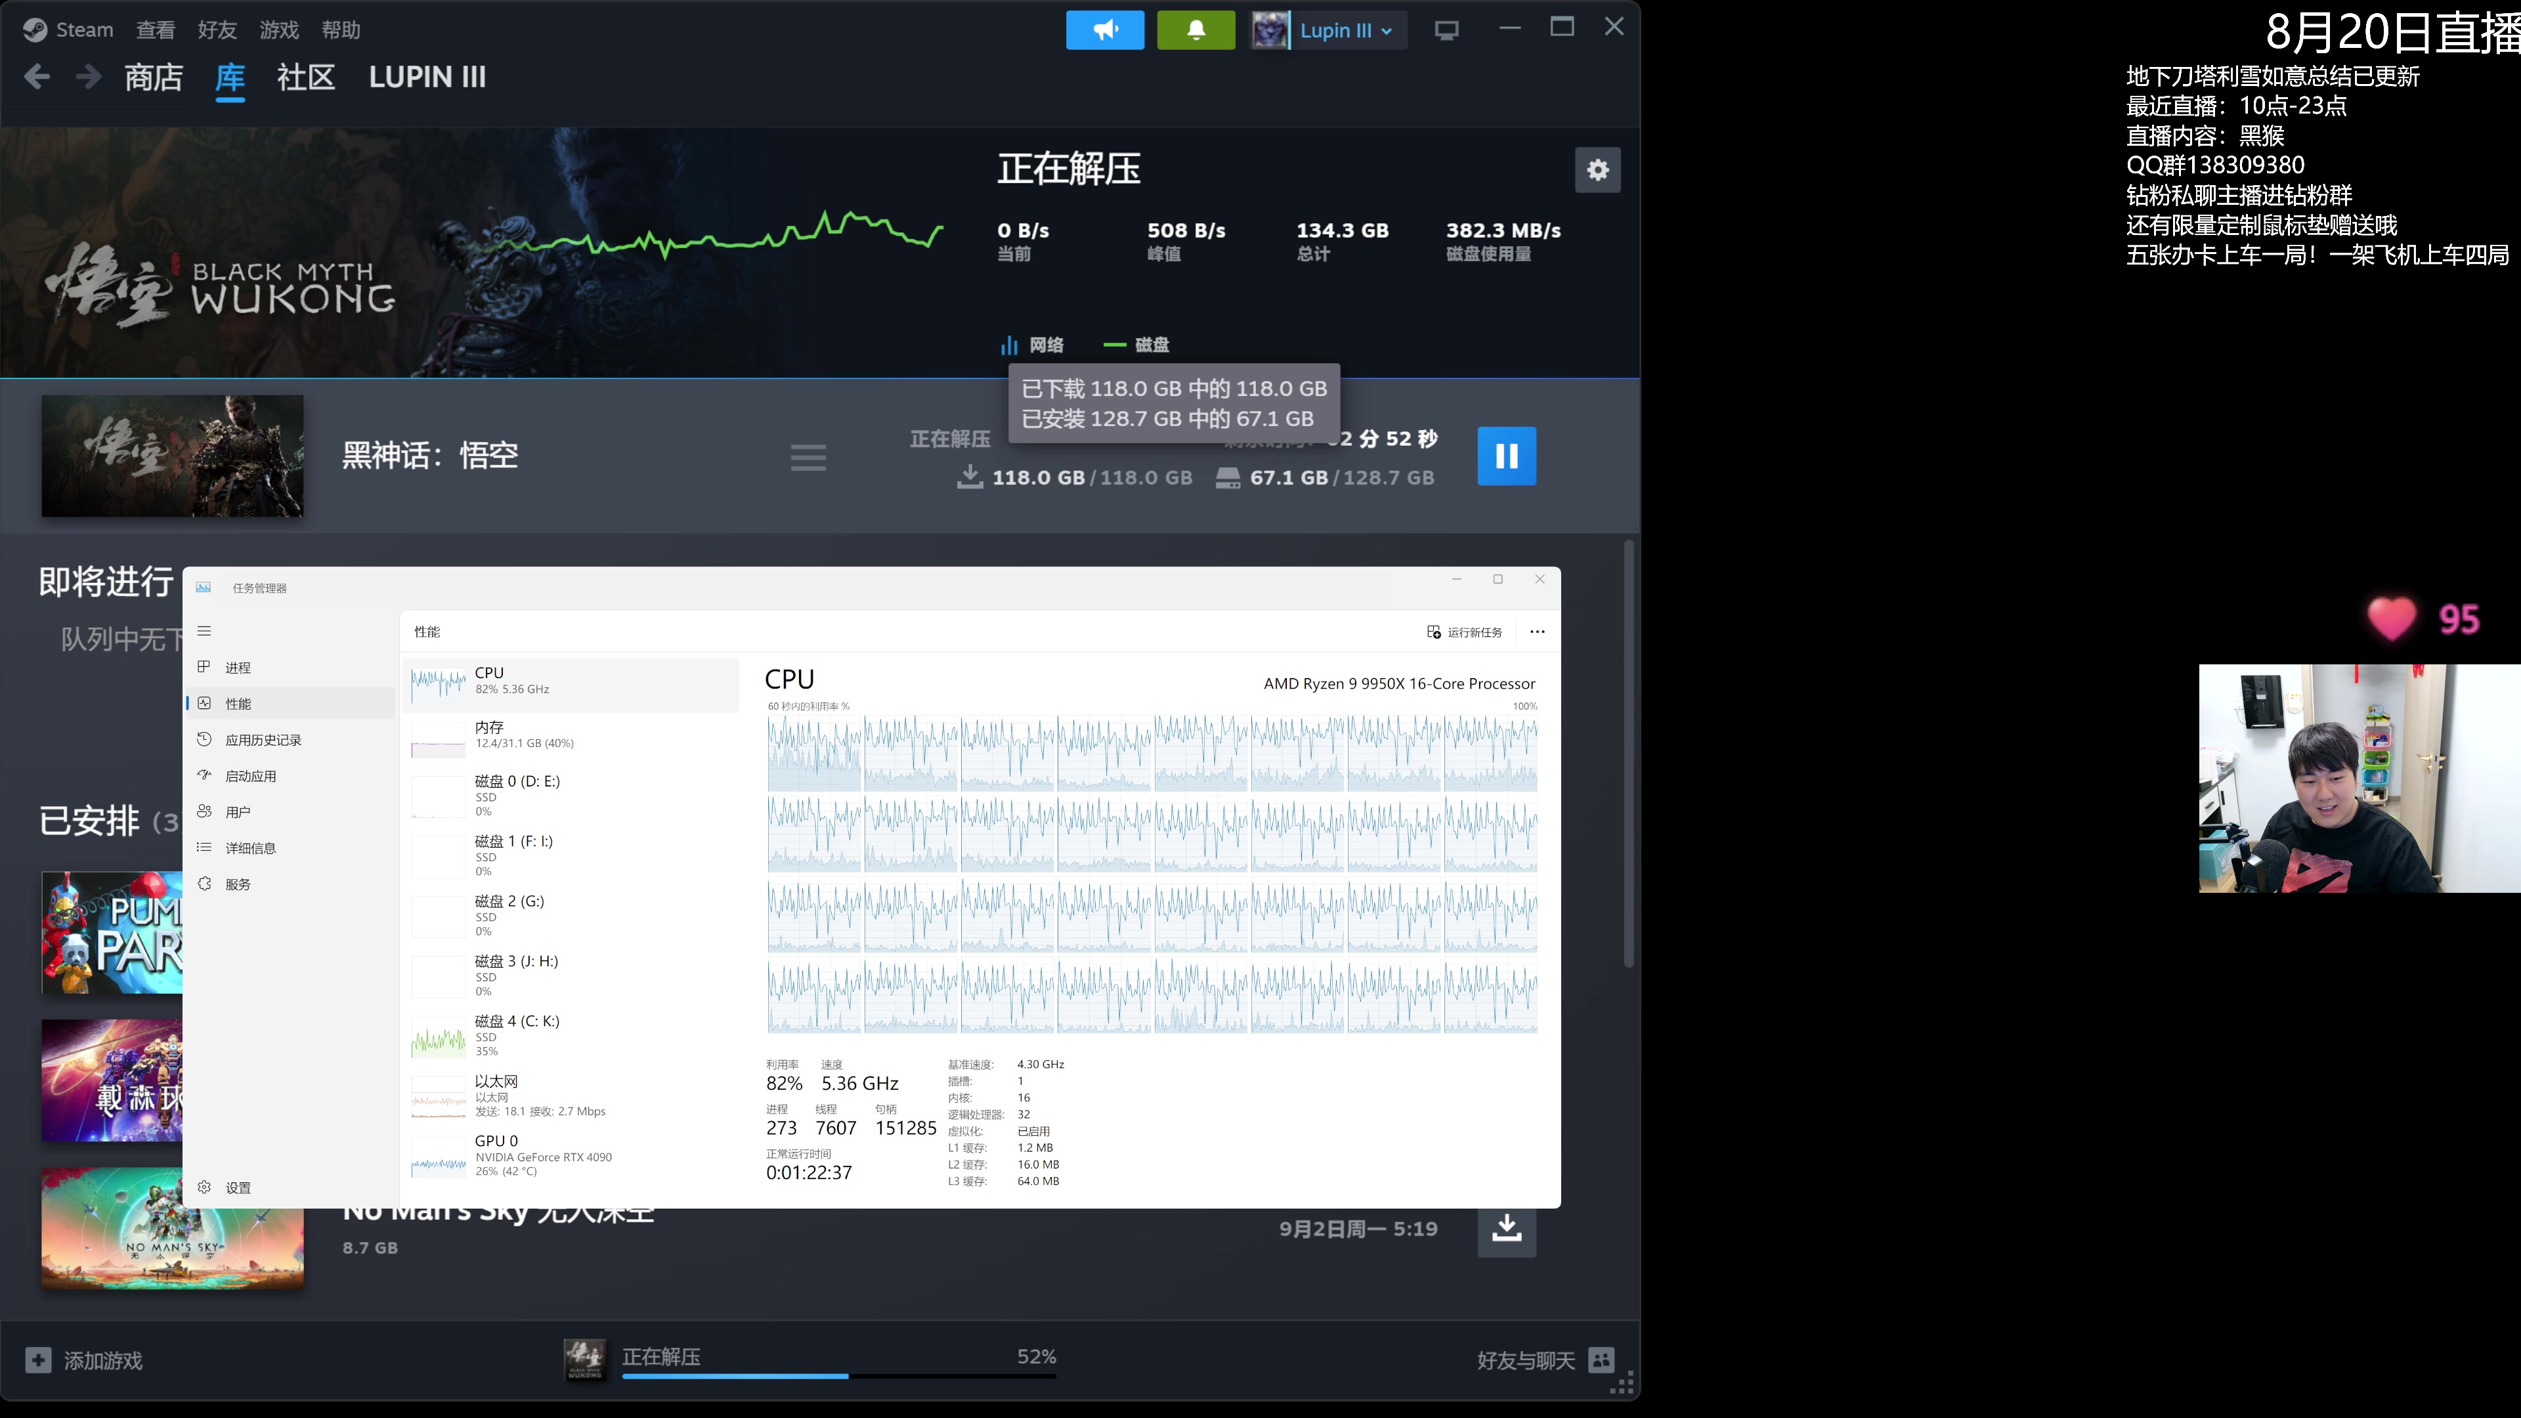Screen dimensions: 2521x1418
Task: Click the 戴森球 game thumbnail
Action: pyautogui.click(x=112, y=1081)
